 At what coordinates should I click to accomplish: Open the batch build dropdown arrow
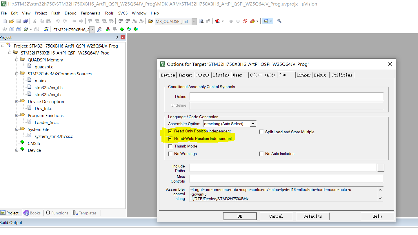(x=31, y=29)
